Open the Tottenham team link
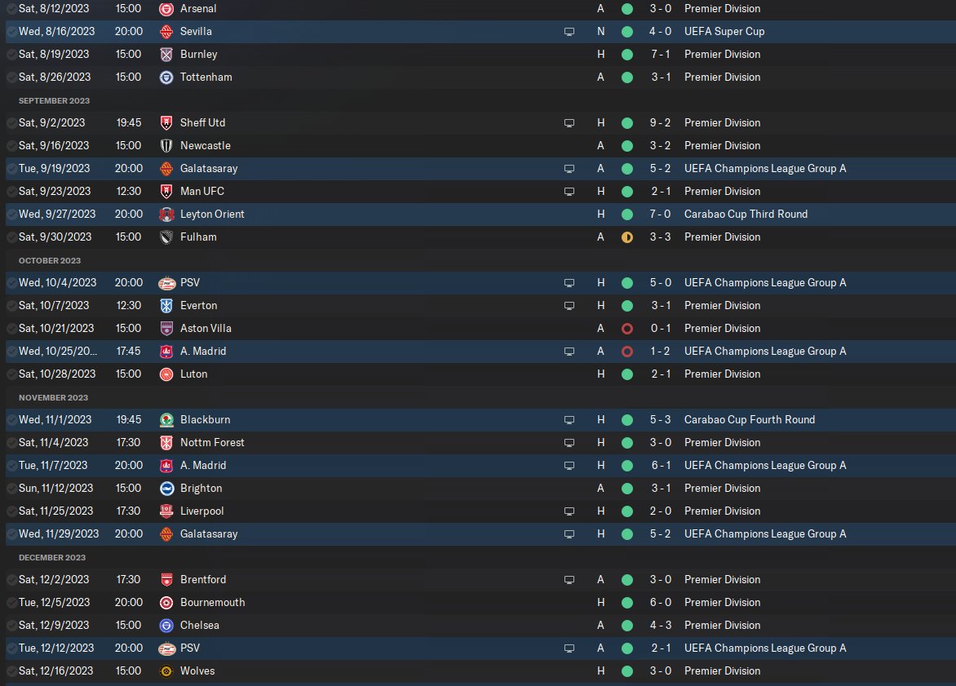 (206, 77)
